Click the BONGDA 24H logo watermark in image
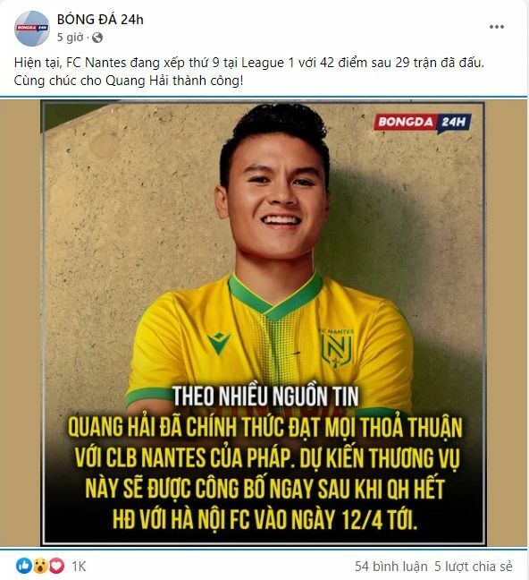The image size is (529, 580). click(423, 123)
